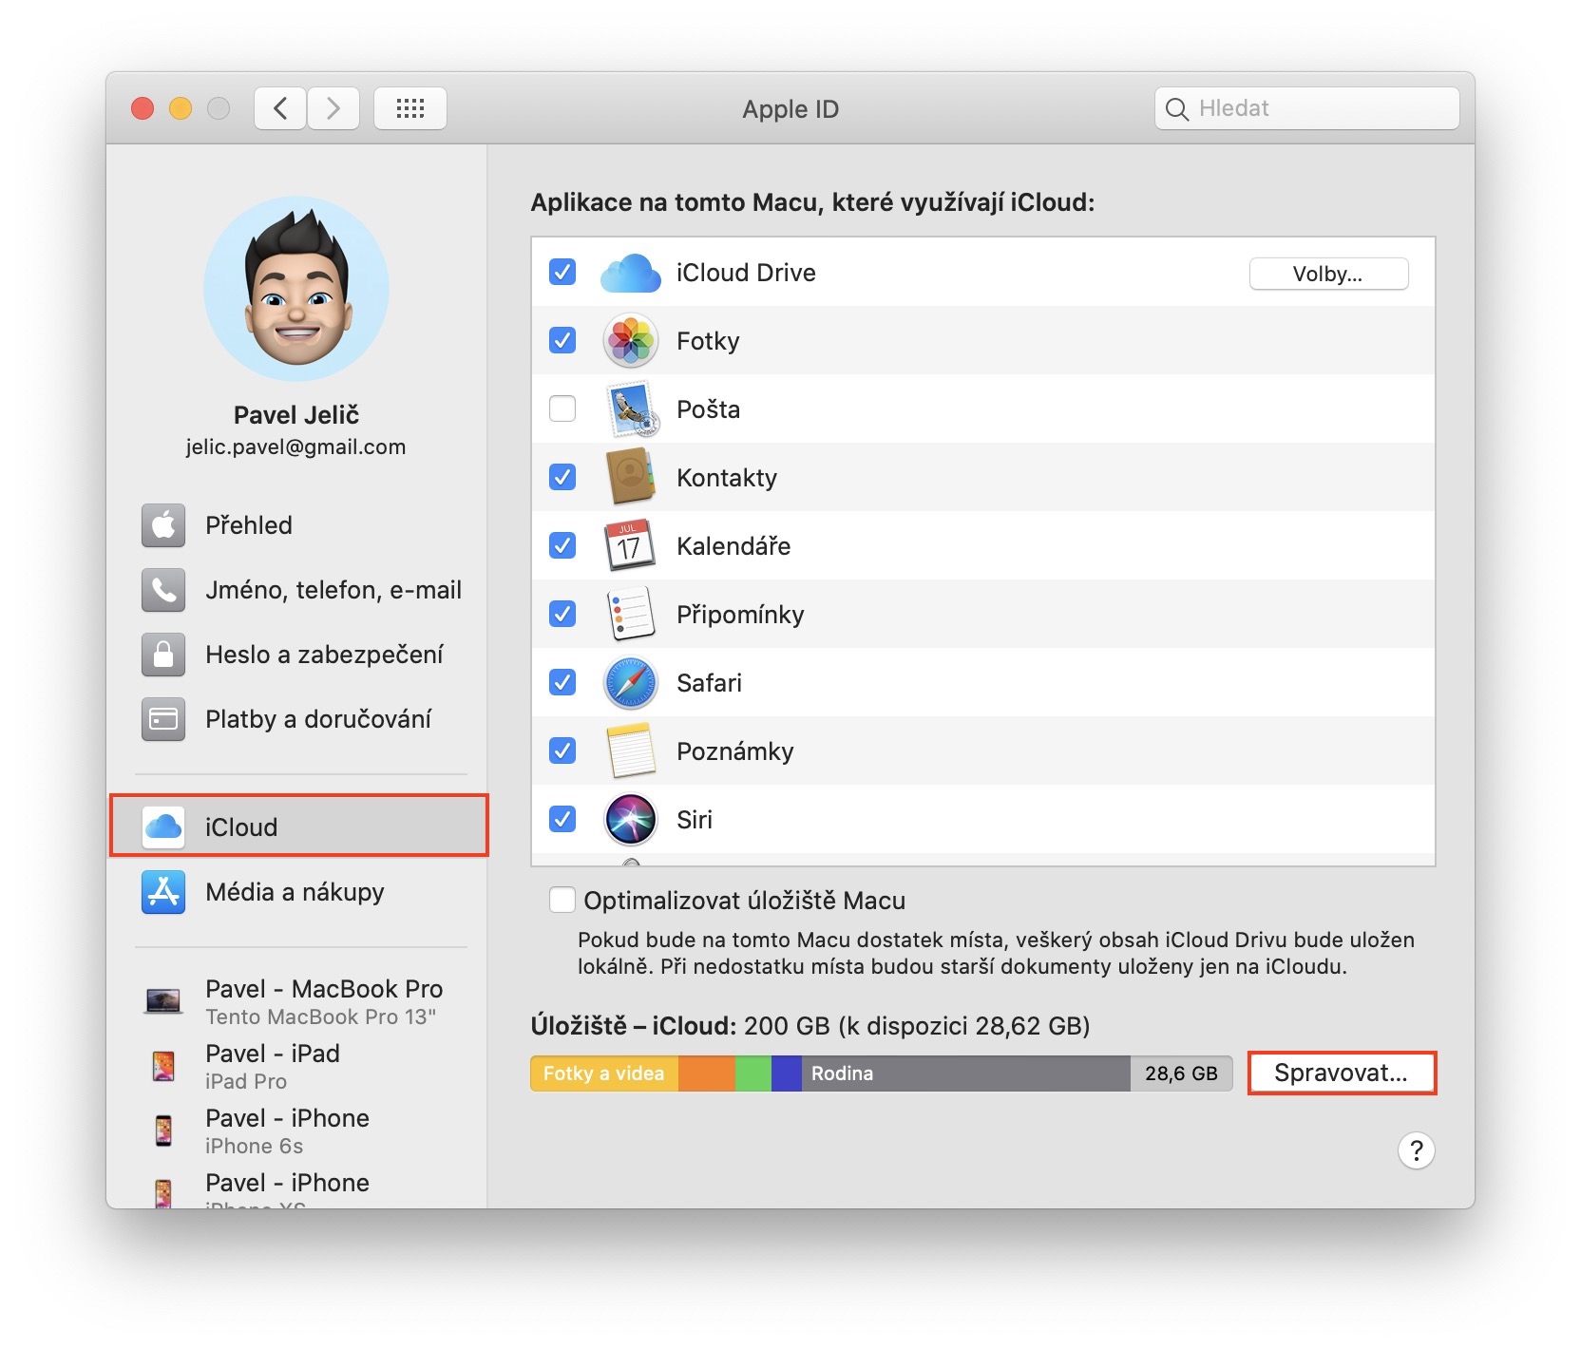Viewport: 1581px width, 1349px height.
Task: Go back with the left chevron button
Action: click(280, 108)
